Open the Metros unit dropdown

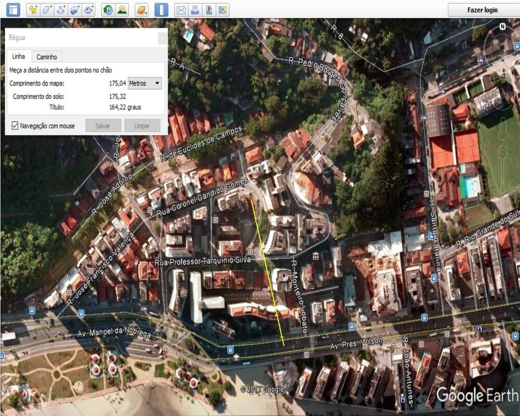click(145, 83)
